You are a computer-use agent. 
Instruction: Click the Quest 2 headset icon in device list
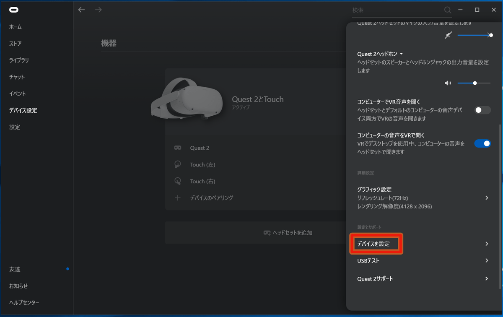[x=178, y=148]
